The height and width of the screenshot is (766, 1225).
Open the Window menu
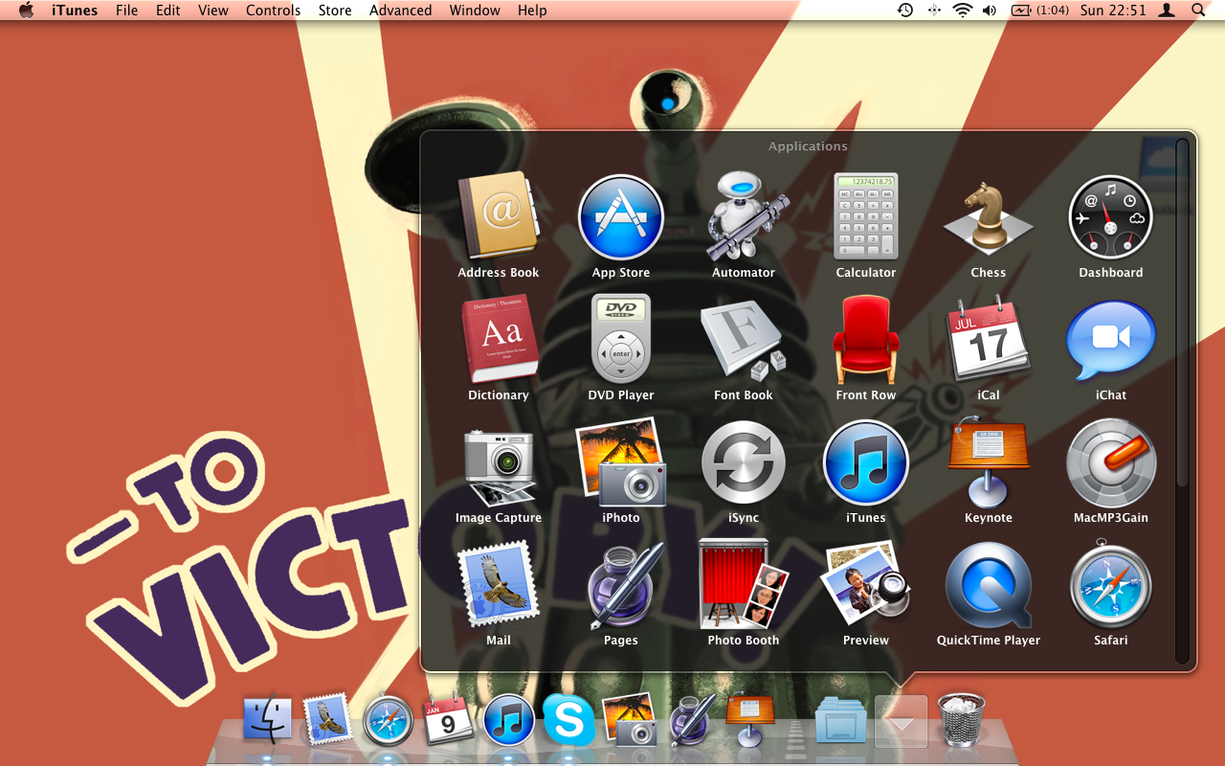(x=475, y=11)
